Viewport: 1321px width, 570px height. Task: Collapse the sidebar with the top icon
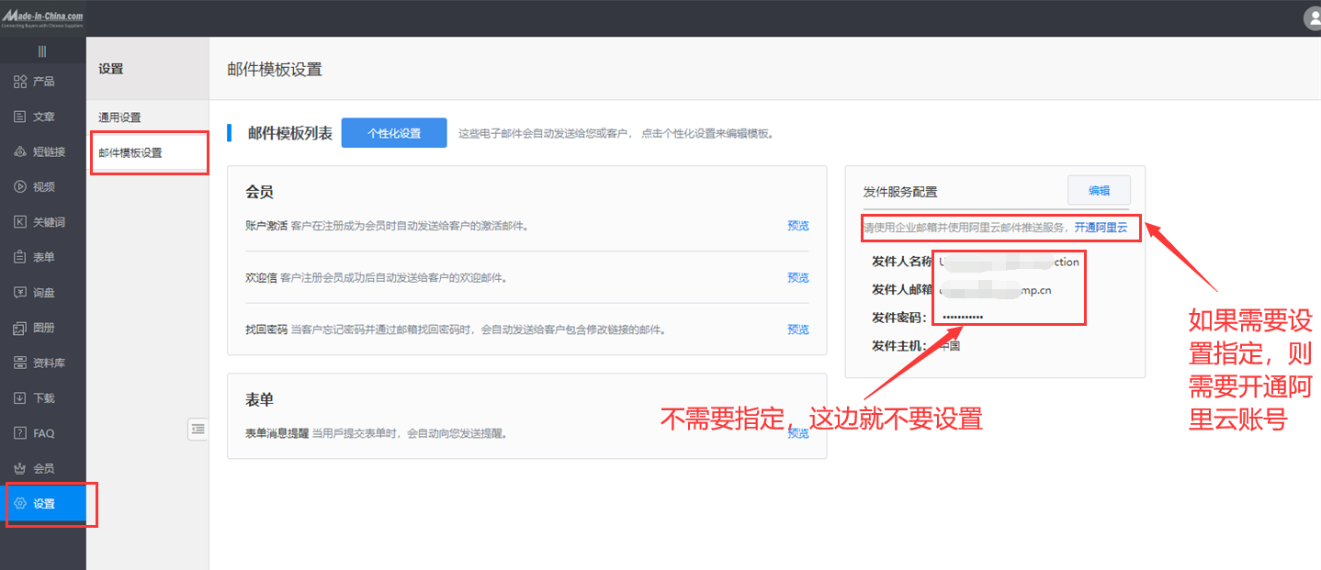click(x=40, y=51)
